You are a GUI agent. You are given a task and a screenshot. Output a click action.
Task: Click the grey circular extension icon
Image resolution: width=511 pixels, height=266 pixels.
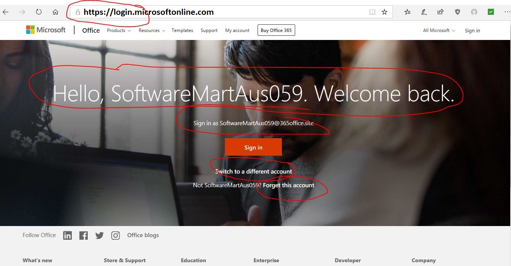474,12
